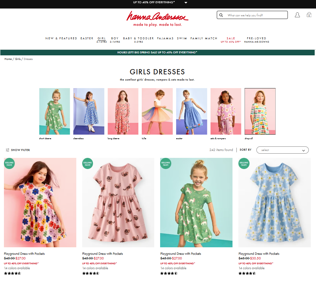Open the green unicorn dress product image
The height and width of the screenshot is (282, 316).
196,202
